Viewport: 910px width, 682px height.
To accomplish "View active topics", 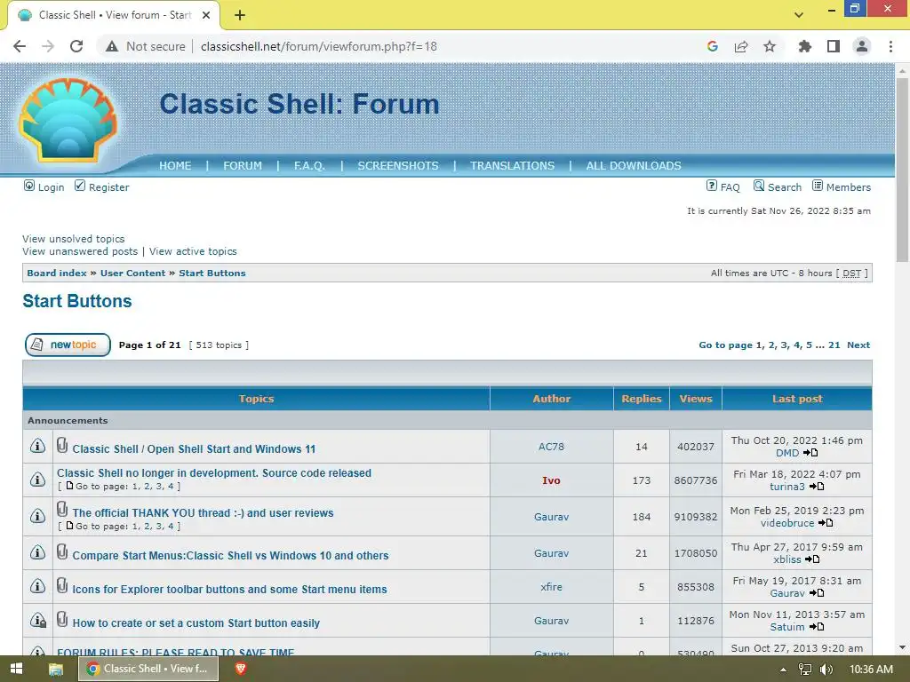I will click(x=193, y=251).
